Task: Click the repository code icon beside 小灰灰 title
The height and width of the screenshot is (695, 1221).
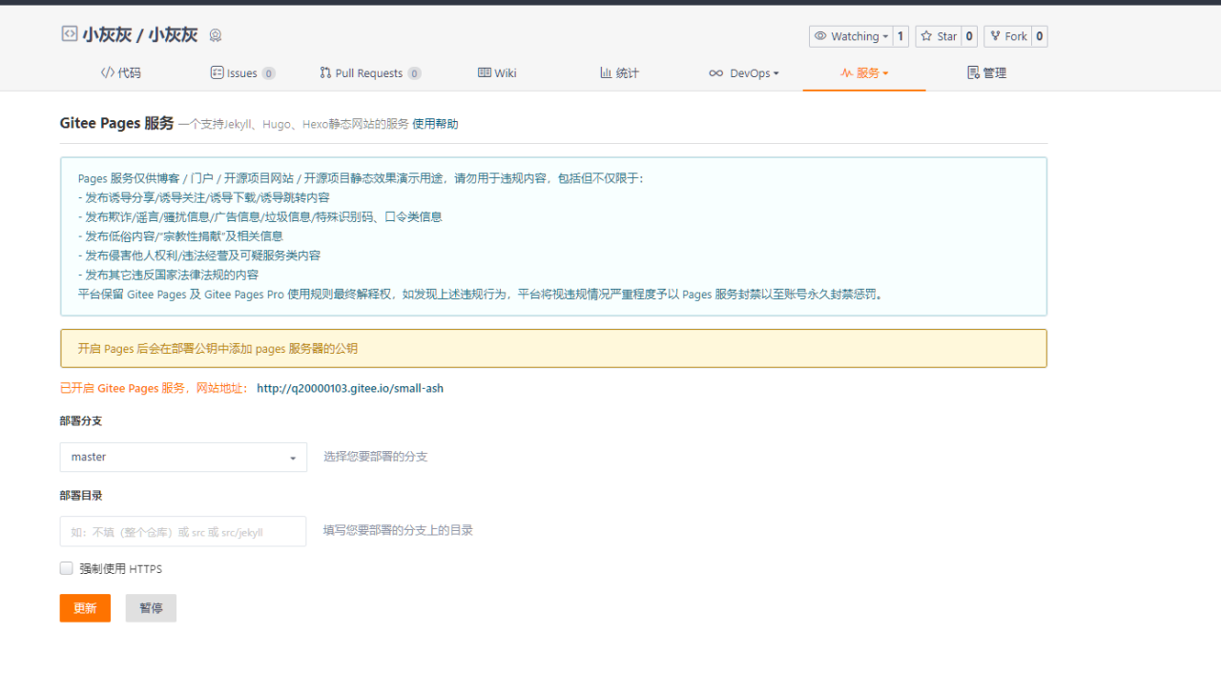Action: tap(69, 34)
